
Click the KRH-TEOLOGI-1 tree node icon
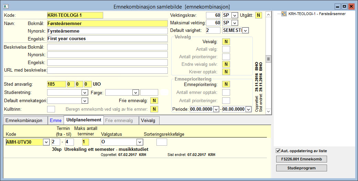(x=284, y=14)
